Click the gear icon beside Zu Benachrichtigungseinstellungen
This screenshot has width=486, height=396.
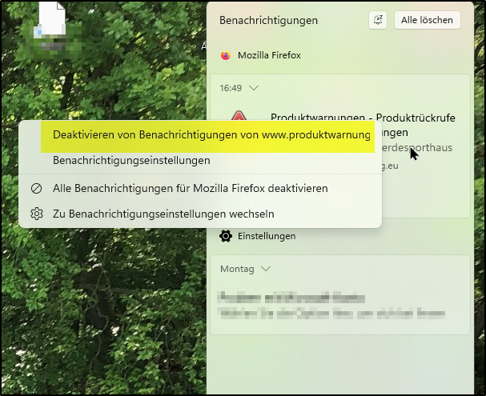click(37, 214)
